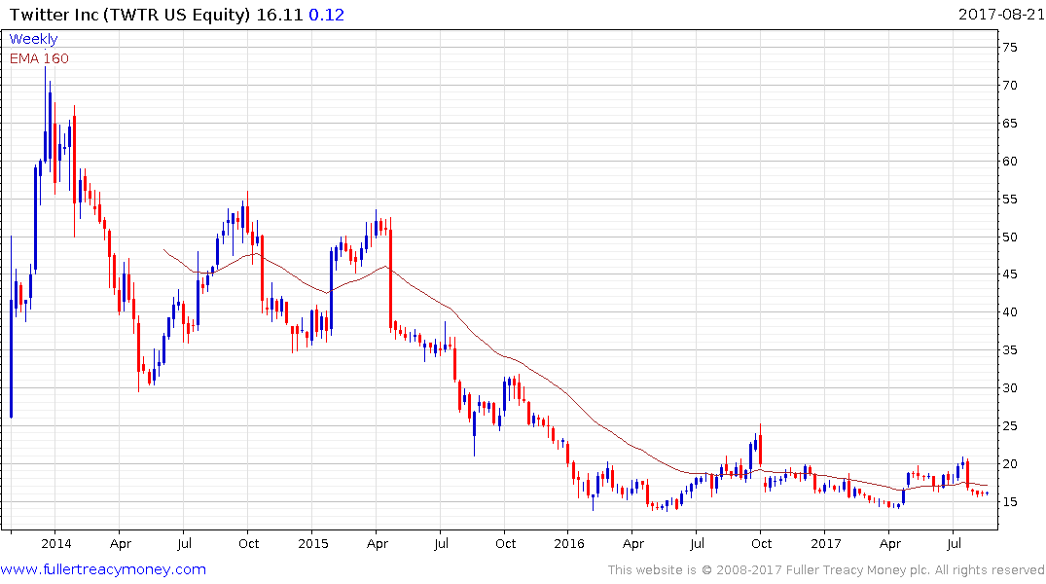Image resolution: width=1046 pixels, height=584 pixels.
Task: Click the Apr label after 2014
Action: click(120, 544)
